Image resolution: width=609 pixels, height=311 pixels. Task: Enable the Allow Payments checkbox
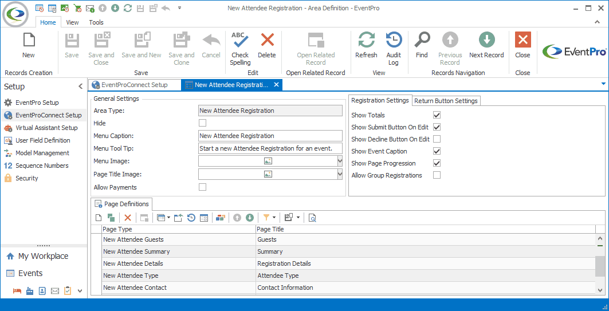tap(202, 187)
